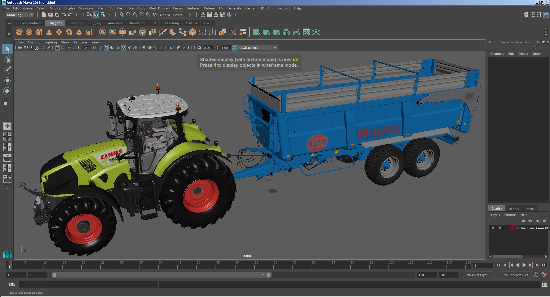Open the Mesh Tools menu
This screenshot has width=550, height=297.
[137, 8]
